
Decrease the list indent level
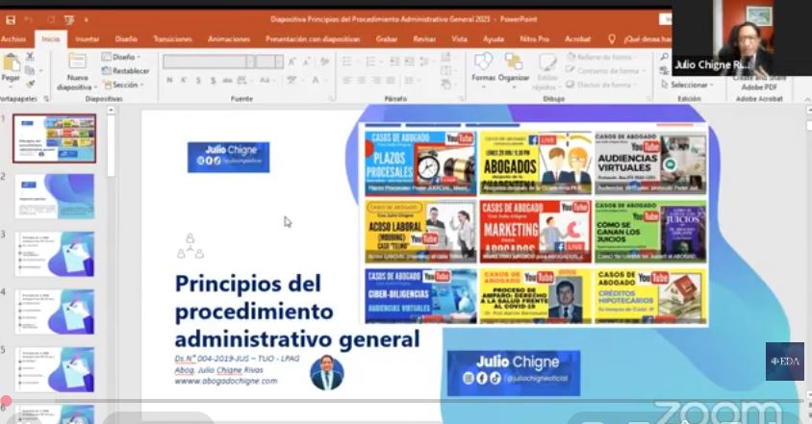(x=394, y=62)
